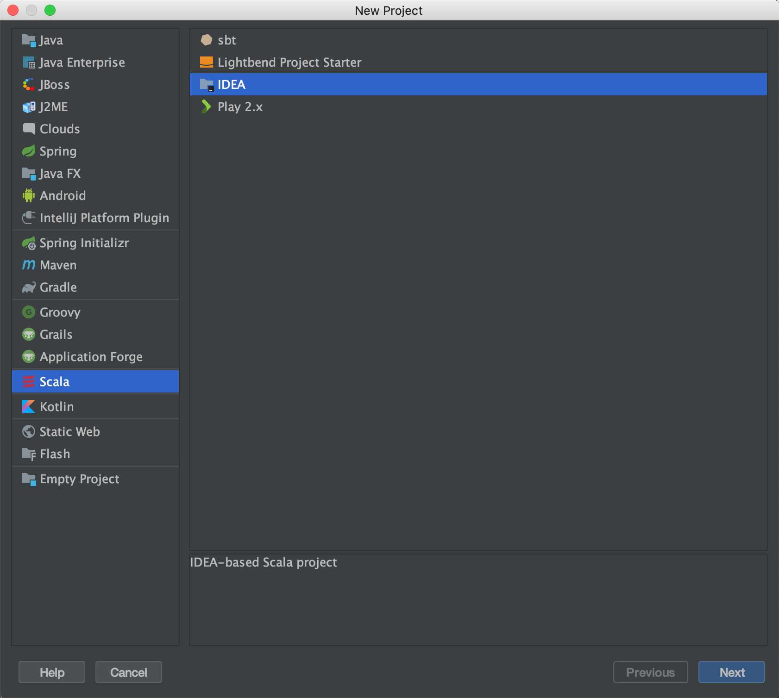The image size is (779, 698).
Task: Choose Application Forge option
Action: tap(95, 357)
